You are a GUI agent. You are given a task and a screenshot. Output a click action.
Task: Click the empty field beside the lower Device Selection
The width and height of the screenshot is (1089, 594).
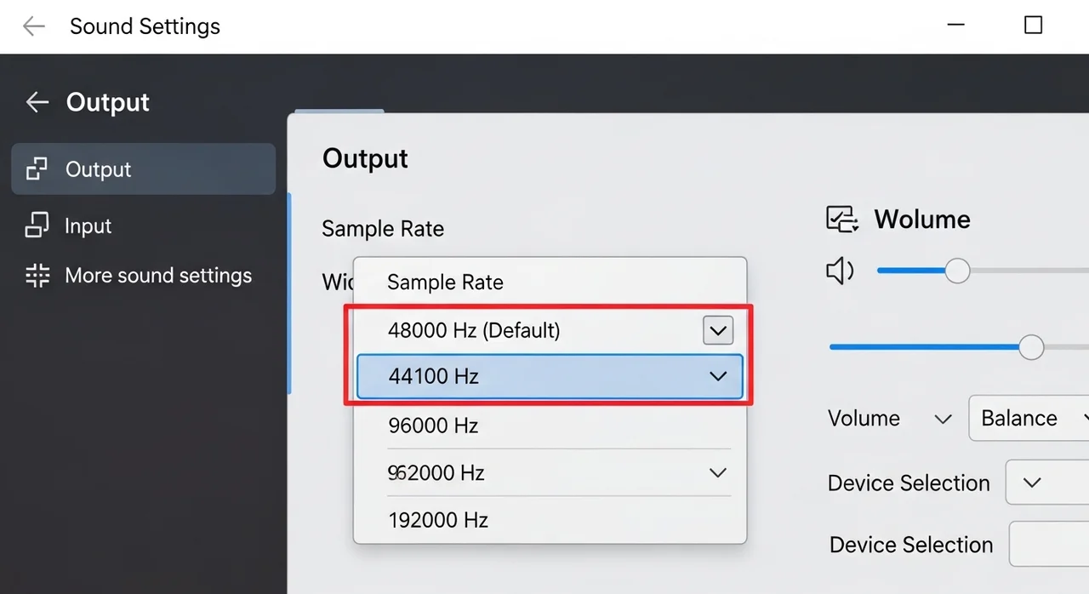[x=1048, y=545]
